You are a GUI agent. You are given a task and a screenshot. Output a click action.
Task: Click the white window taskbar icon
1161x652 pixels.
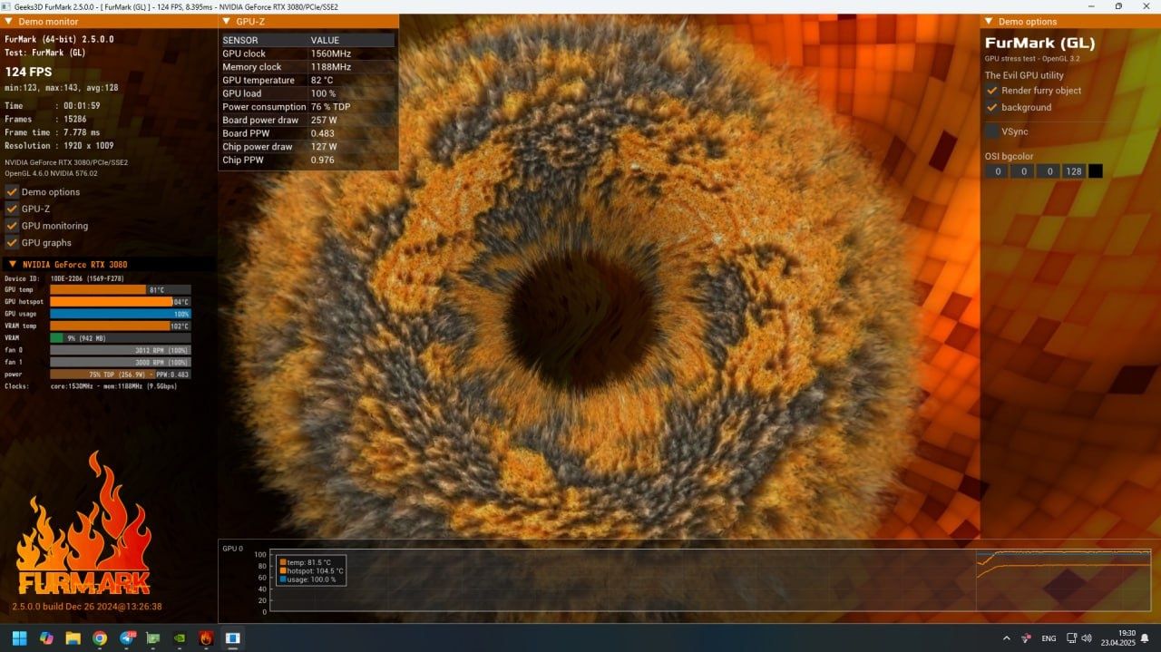coord(233,638)
